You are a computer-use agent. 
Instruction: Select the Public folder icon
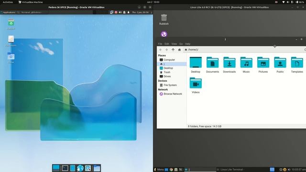pyautogui.click(x=280, y=65)
